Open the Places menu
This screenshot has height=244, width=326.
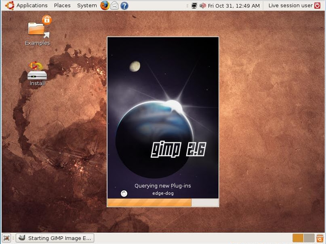(x=62, y=5)
